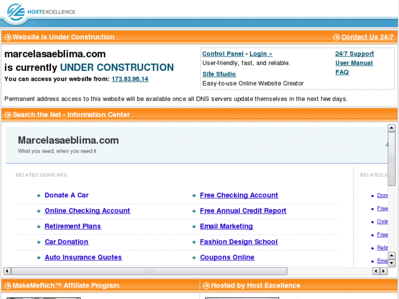The width and height of the screenshot is (399, 299).
Task: Click the RELATED SEARCHES heading on the left
Action: point(41,175)
